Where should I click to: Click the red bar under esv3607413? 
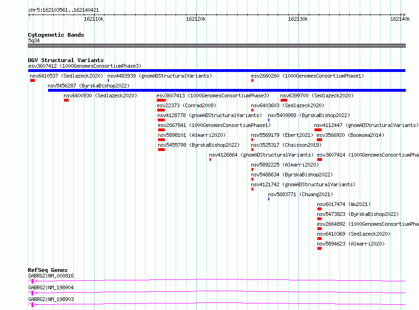tap(161, 100)
